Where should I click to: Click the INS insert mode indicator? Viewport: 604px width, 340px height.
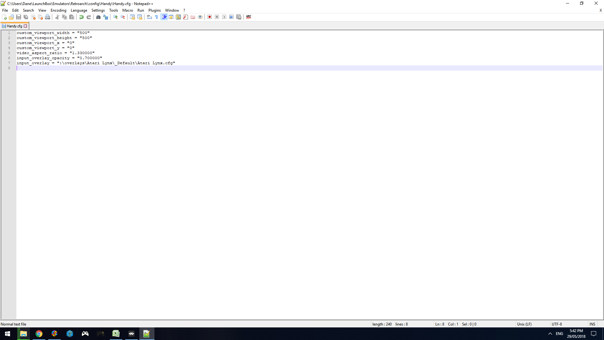coord(592,324)
